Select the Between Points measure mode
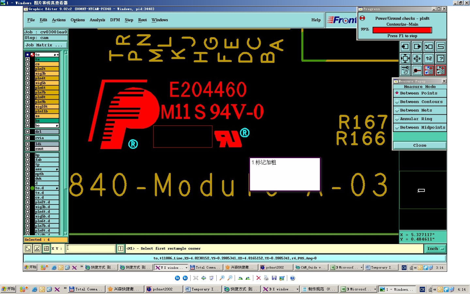 [420, 93]
